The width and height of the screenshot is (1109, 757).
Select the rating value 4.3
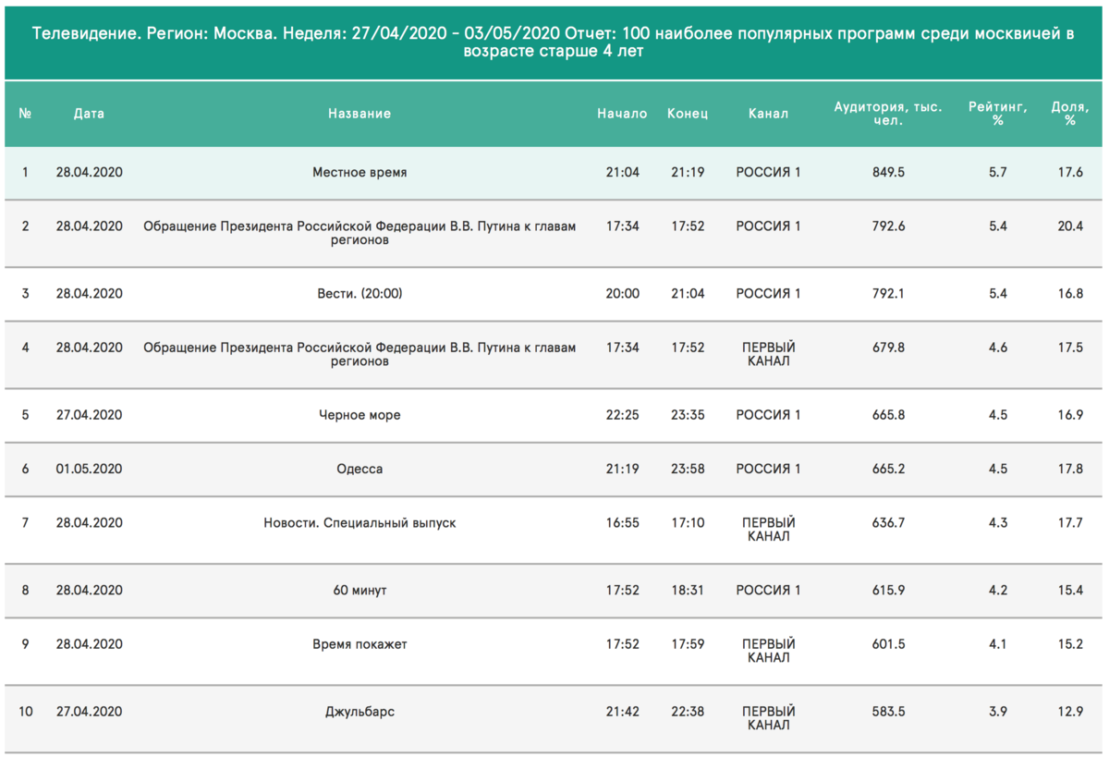tap(998, 523)
